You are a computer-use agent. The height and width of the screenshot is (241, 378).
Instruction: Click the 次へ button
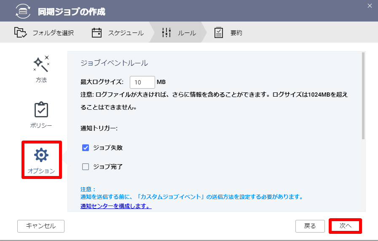tap(345, 226)
